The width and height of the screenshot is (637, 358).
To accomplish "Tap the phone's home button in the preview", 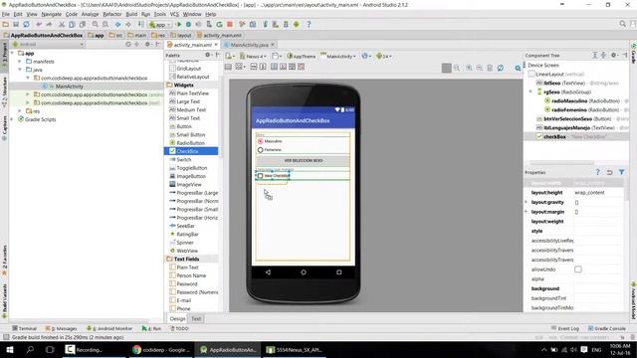I will coord(304,271).
